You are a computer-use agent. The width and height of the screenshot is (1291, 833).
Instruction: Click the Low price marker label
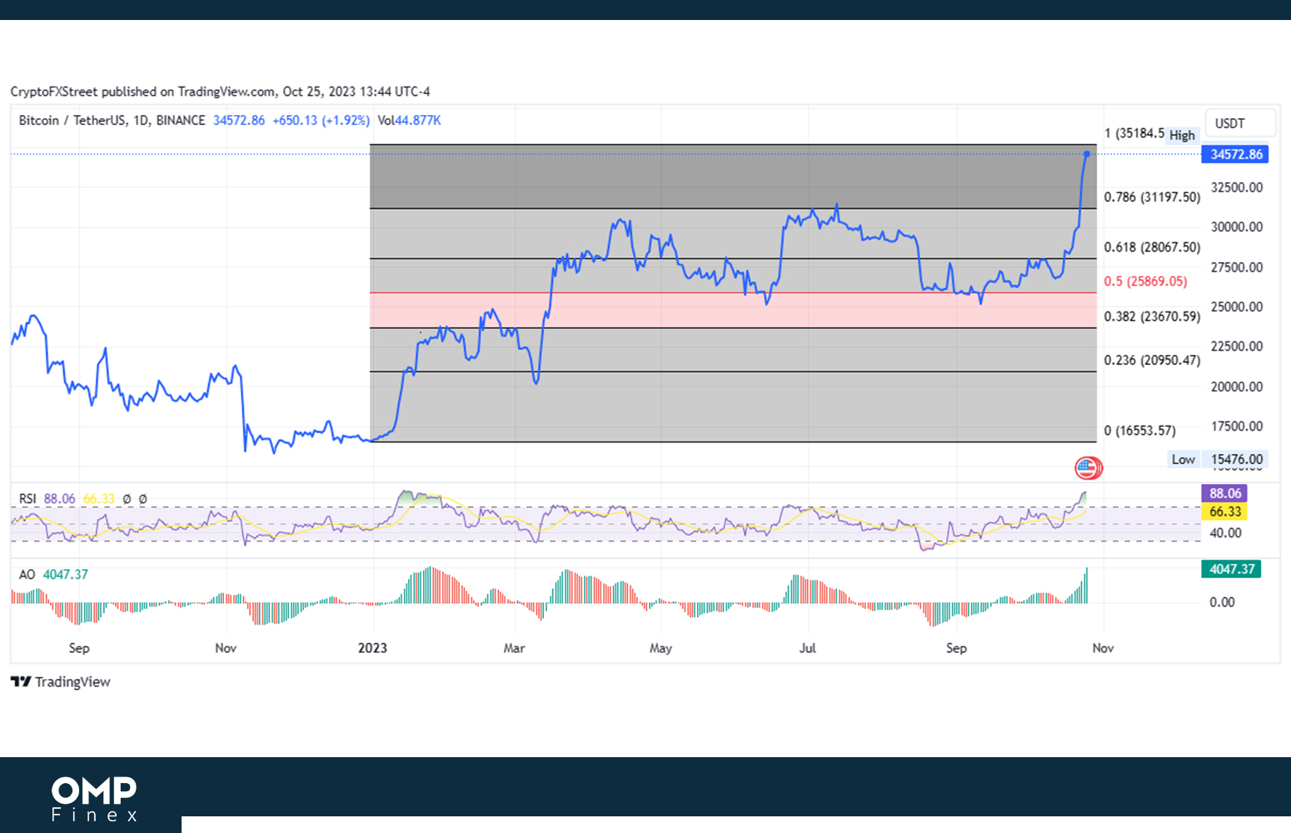point(1183,459)
